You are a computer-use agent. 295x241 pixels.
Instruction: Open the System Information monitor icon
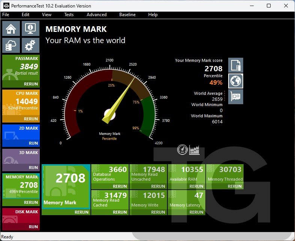30,28
